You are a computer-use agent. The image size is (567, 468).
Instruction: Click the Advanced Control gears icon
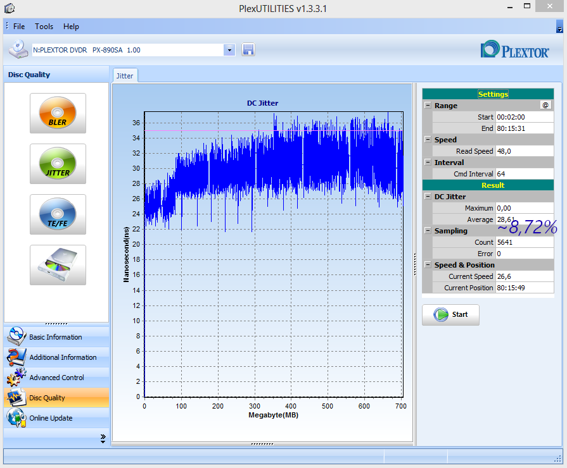(16, 377)
